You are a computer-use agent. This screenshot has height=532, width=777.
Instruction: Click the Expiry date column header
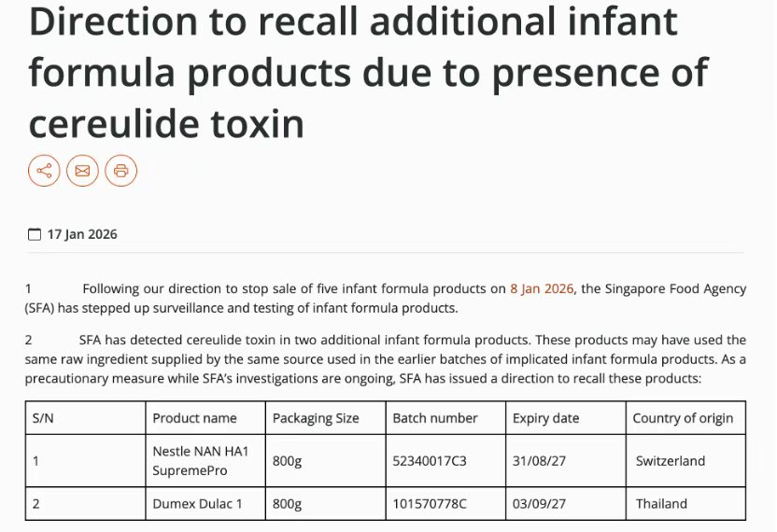click(x=545, y=418)
